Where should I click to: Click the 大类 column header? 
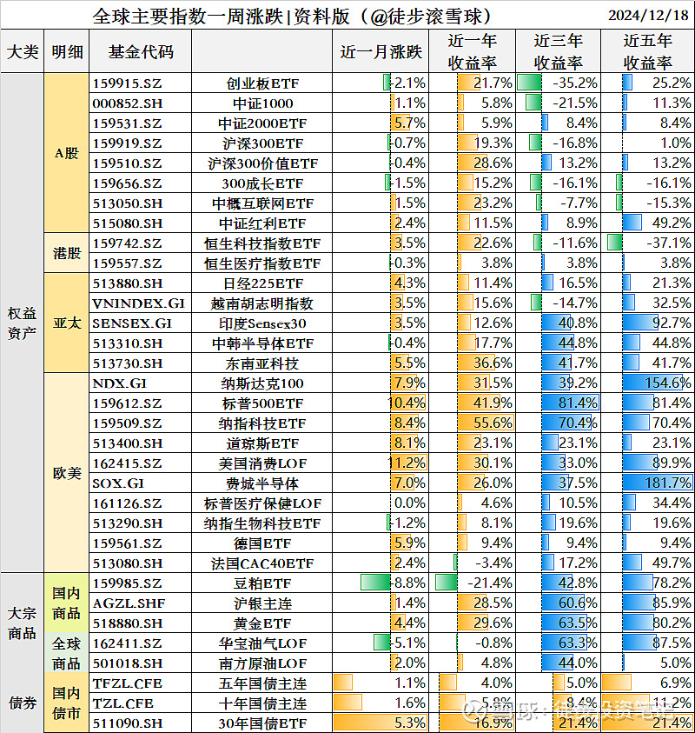coord(22,51)
